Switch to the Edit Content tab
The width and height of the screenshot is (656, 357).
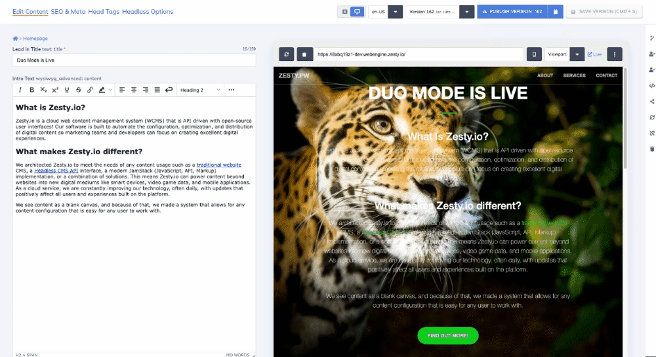pyautogui.click(x=30, y=12)
